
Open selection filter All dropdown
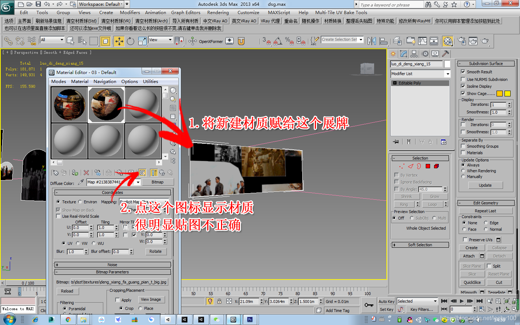(x=52, y=40)
